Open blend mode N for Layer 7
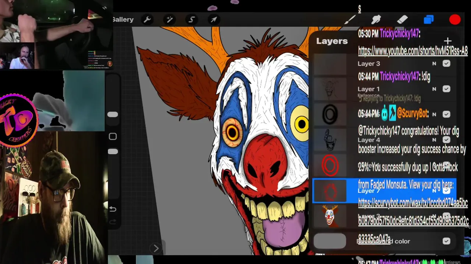 tap(434, 191)
